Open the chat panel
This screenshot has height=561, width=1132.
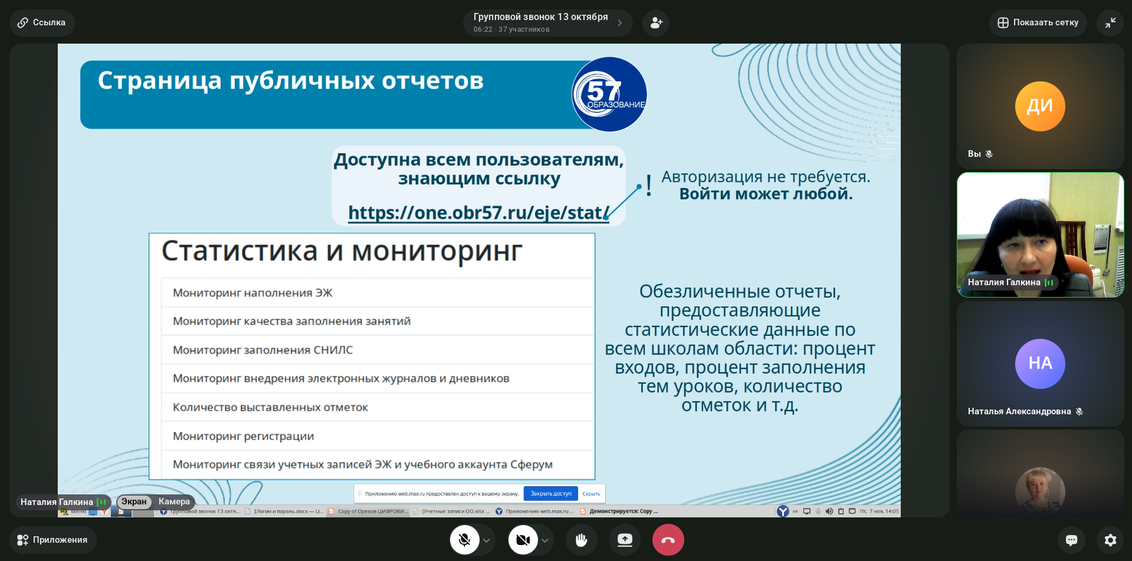[x=1071, y=540]
